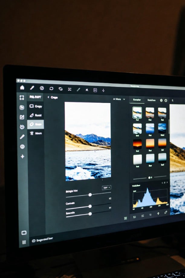This screenshot has height=278, width=185.
Task: Select the brush tool in the top toolbar
Action: pyautogui.click(x=32, y=88)
